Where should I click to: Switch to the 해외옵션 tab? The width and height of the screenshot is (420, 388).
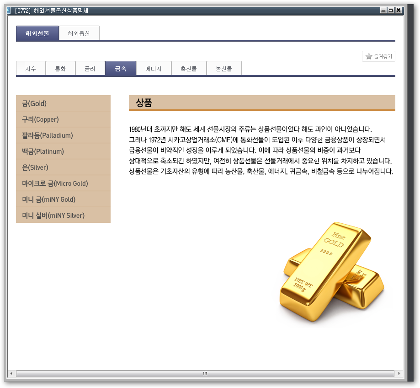pyautogui.click(x=79, y=33)
